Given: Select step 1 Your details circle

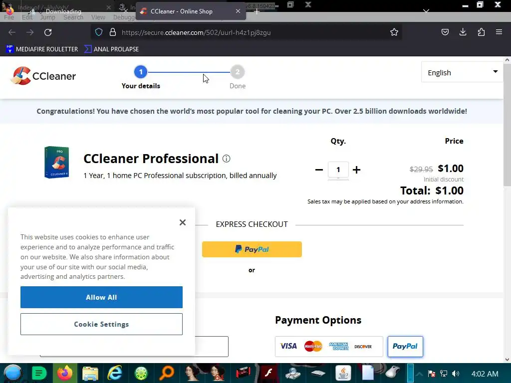Looking at the screenshot, I should [x=141, y=72].
